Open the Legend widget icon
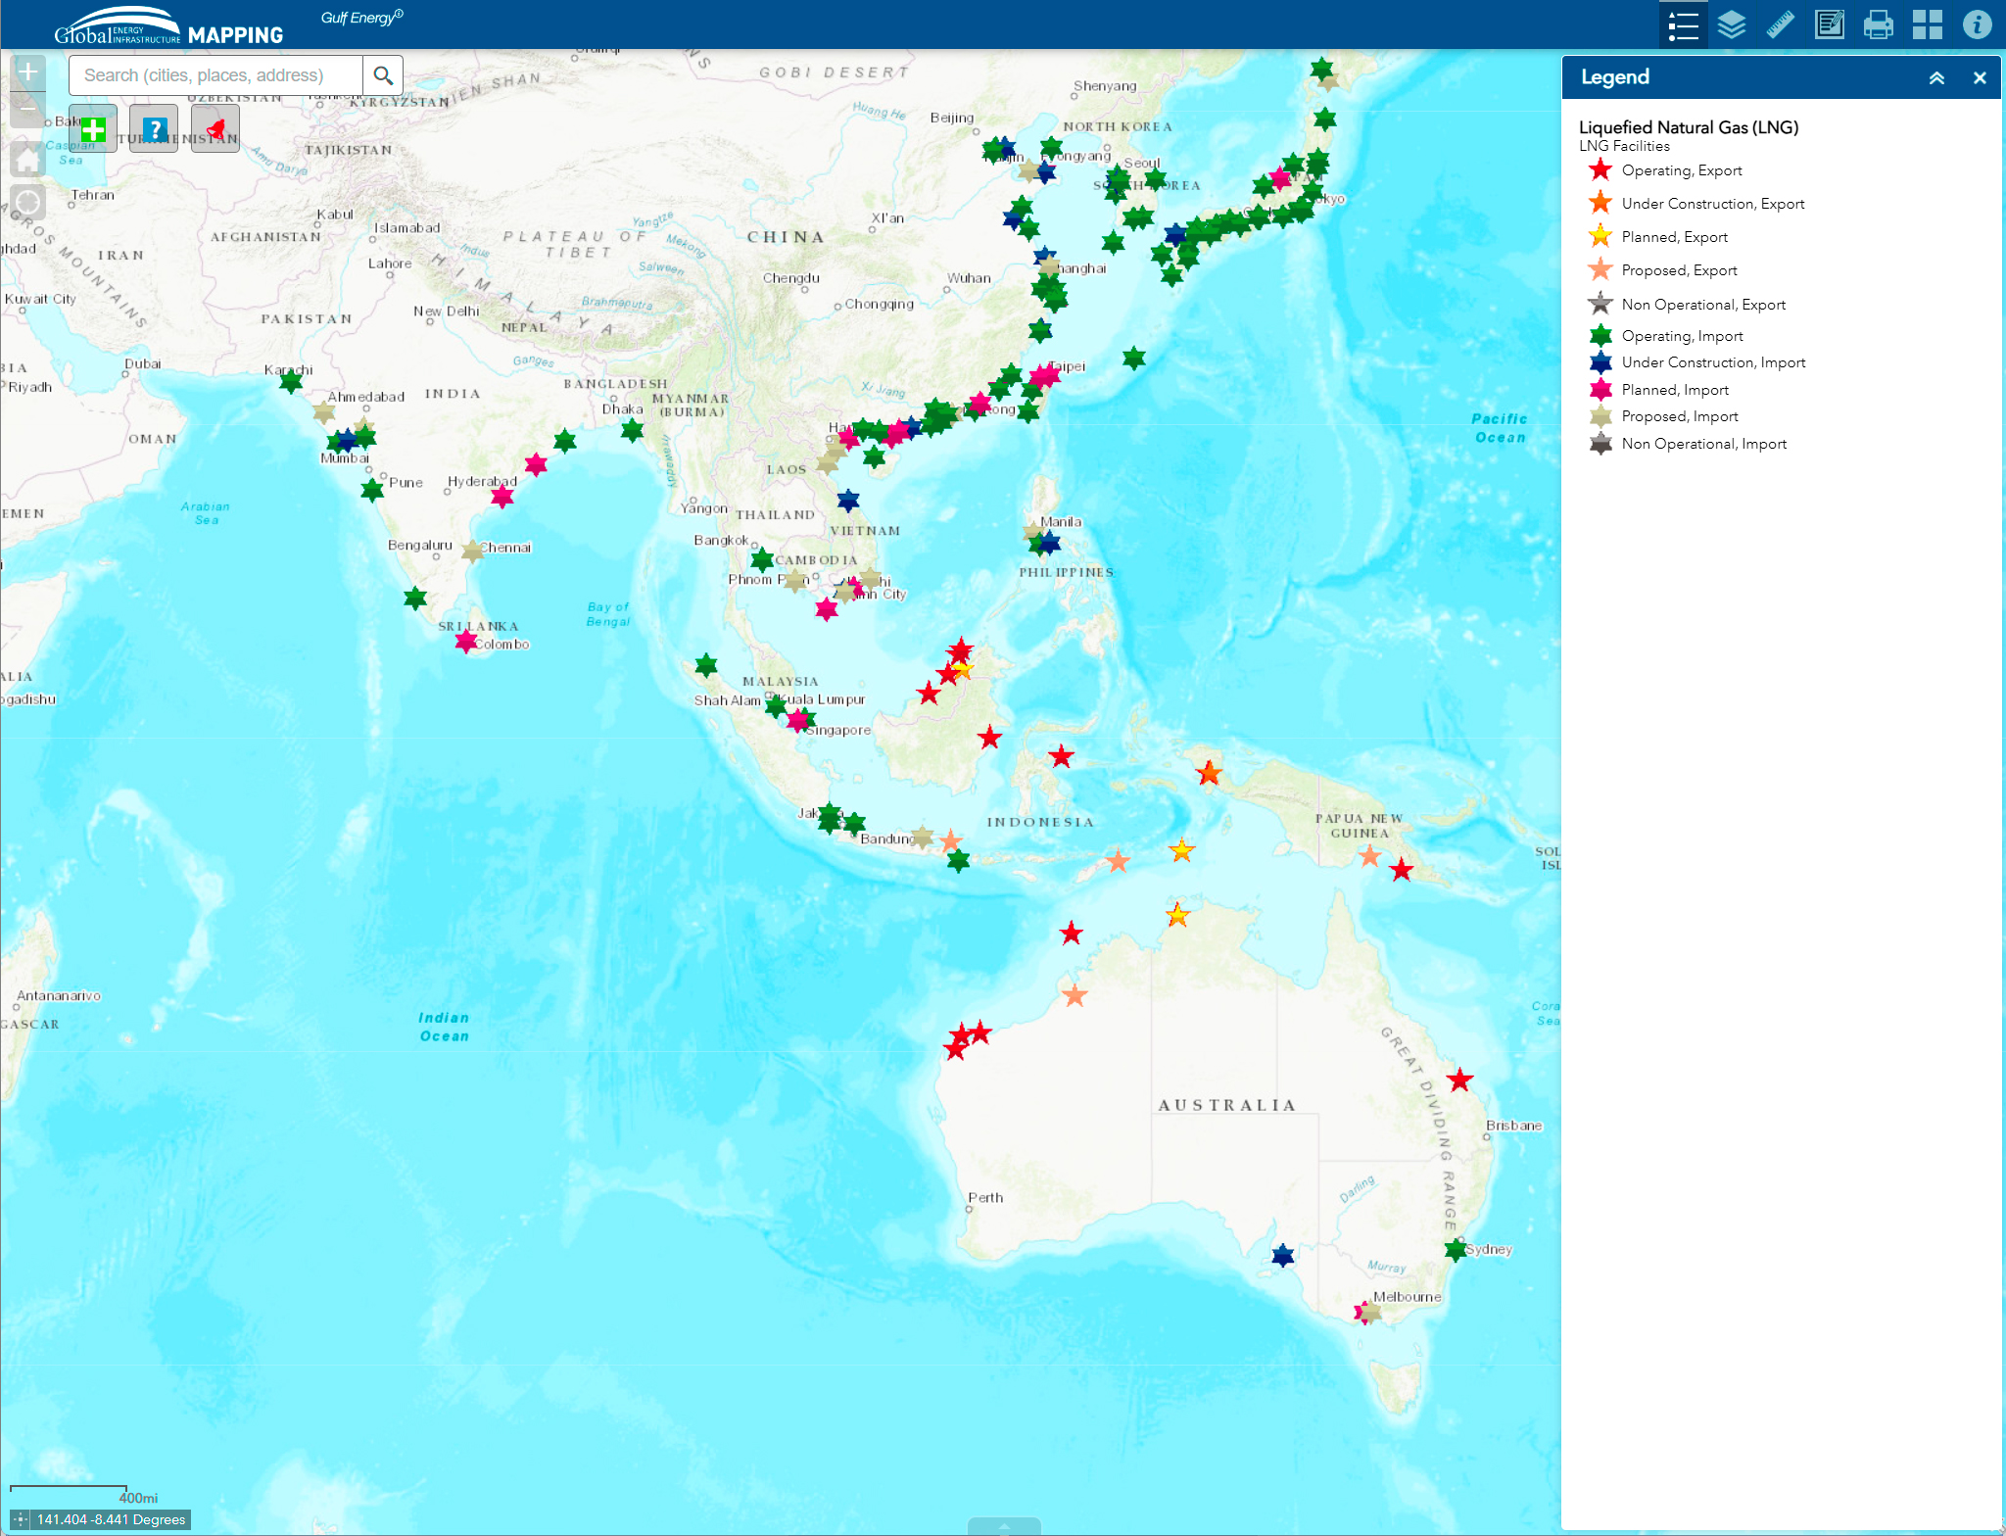This screenshot has width=2006, height=1536. pos(1683,25)
